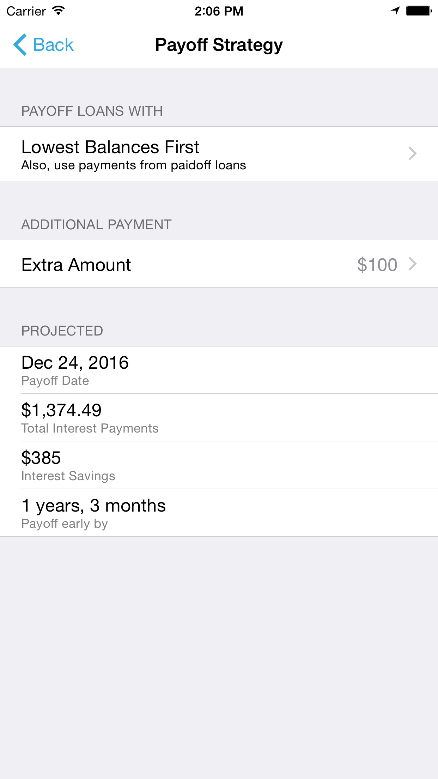This screenshot has width=438, height=779.
Task: Tap the Payoff Strategy title
Action: point(219,45)
